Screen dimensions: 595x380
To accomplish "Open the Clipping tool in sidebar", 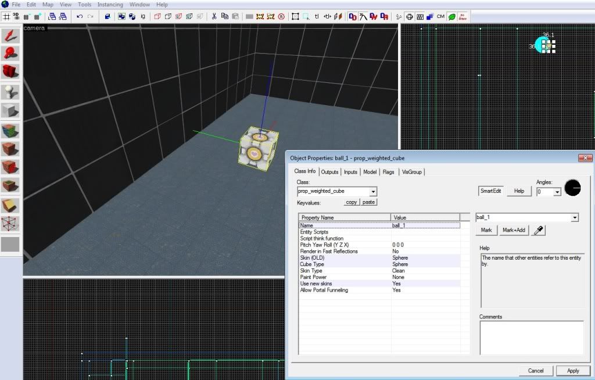I will click(10, 205).
